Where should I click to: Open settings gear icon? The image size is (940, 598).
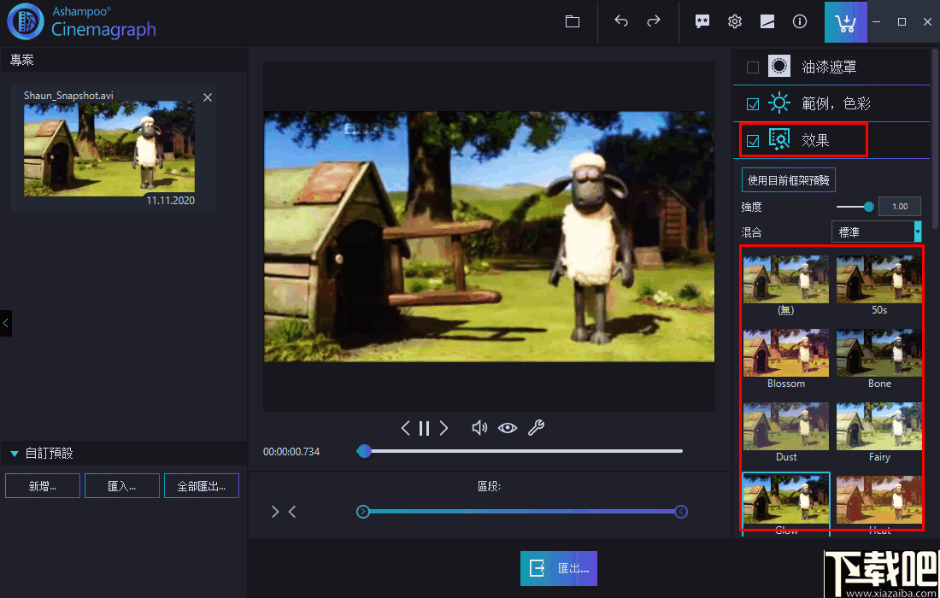[x=735, y=22]
